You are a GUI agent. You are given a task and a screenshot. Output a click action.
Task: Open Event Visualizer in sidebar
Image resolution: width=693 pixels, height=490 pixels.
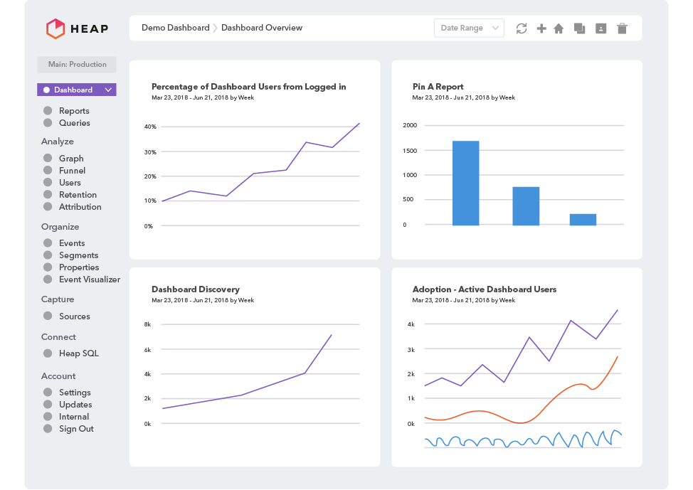tap(89, 279)
